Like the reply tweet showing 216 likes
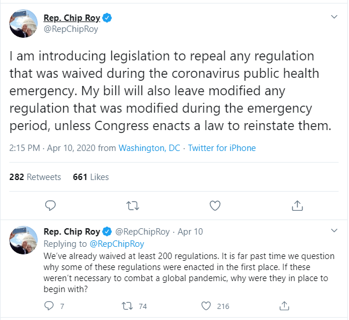 206,306
